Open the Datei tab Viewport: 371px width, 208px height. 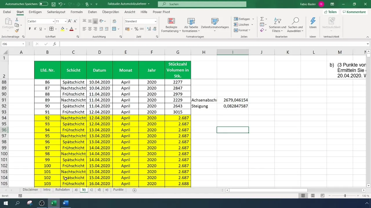point(7,12)
